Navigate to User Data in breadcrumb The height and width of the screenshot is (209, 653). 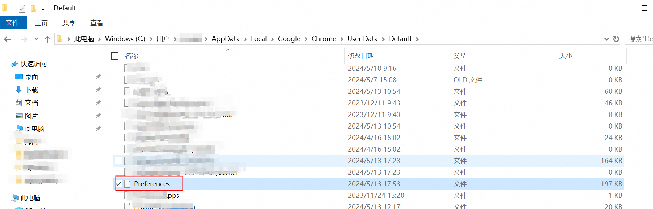tap(362, 39)
